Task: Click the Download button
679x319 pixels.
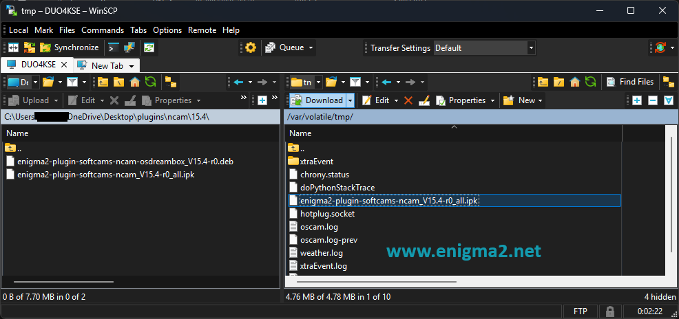Action: click(317, 100)
